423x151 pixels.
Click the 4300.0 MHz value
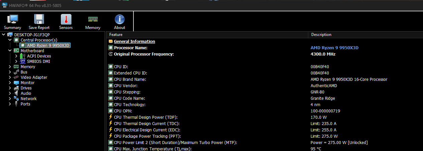[323, 54]
